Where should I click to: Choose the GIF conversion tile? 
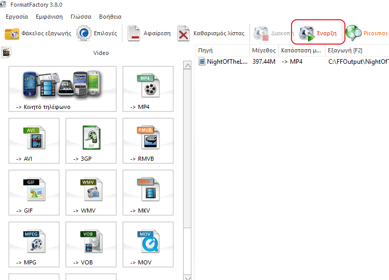click(x=34, y=192)
